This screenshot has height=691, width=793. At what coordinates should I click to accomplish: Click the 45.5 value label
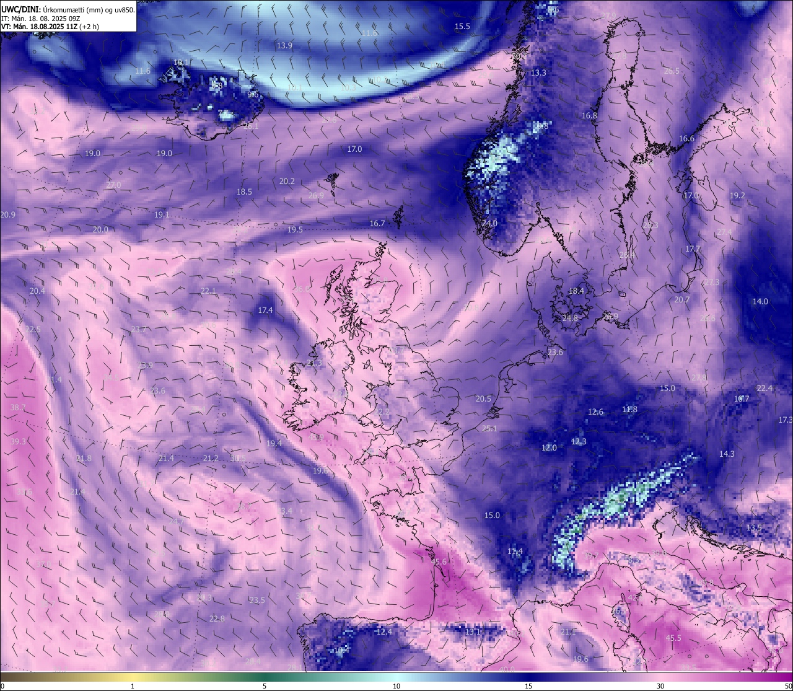pyautogui.click(x=673, y=638)
